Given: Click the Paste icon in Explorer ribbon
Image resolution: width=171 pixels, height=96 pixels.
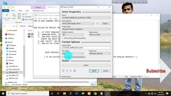Looking at the screenshot, I should (x=19, y=16).
